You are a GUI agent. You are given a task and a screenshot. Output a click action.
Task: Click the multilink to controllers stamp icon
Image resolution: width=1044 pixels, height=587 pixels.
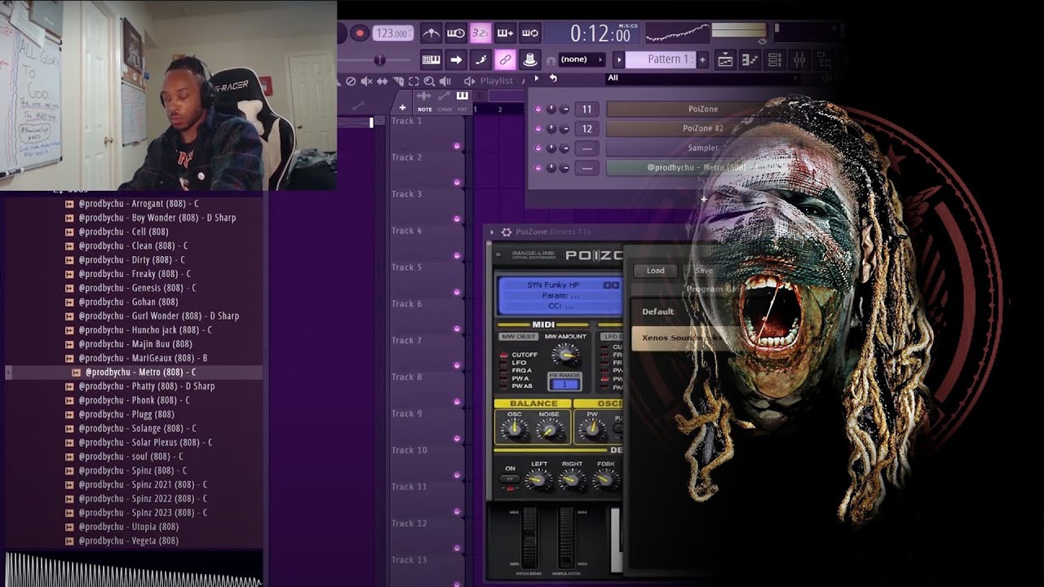click(x=530, y=60)
